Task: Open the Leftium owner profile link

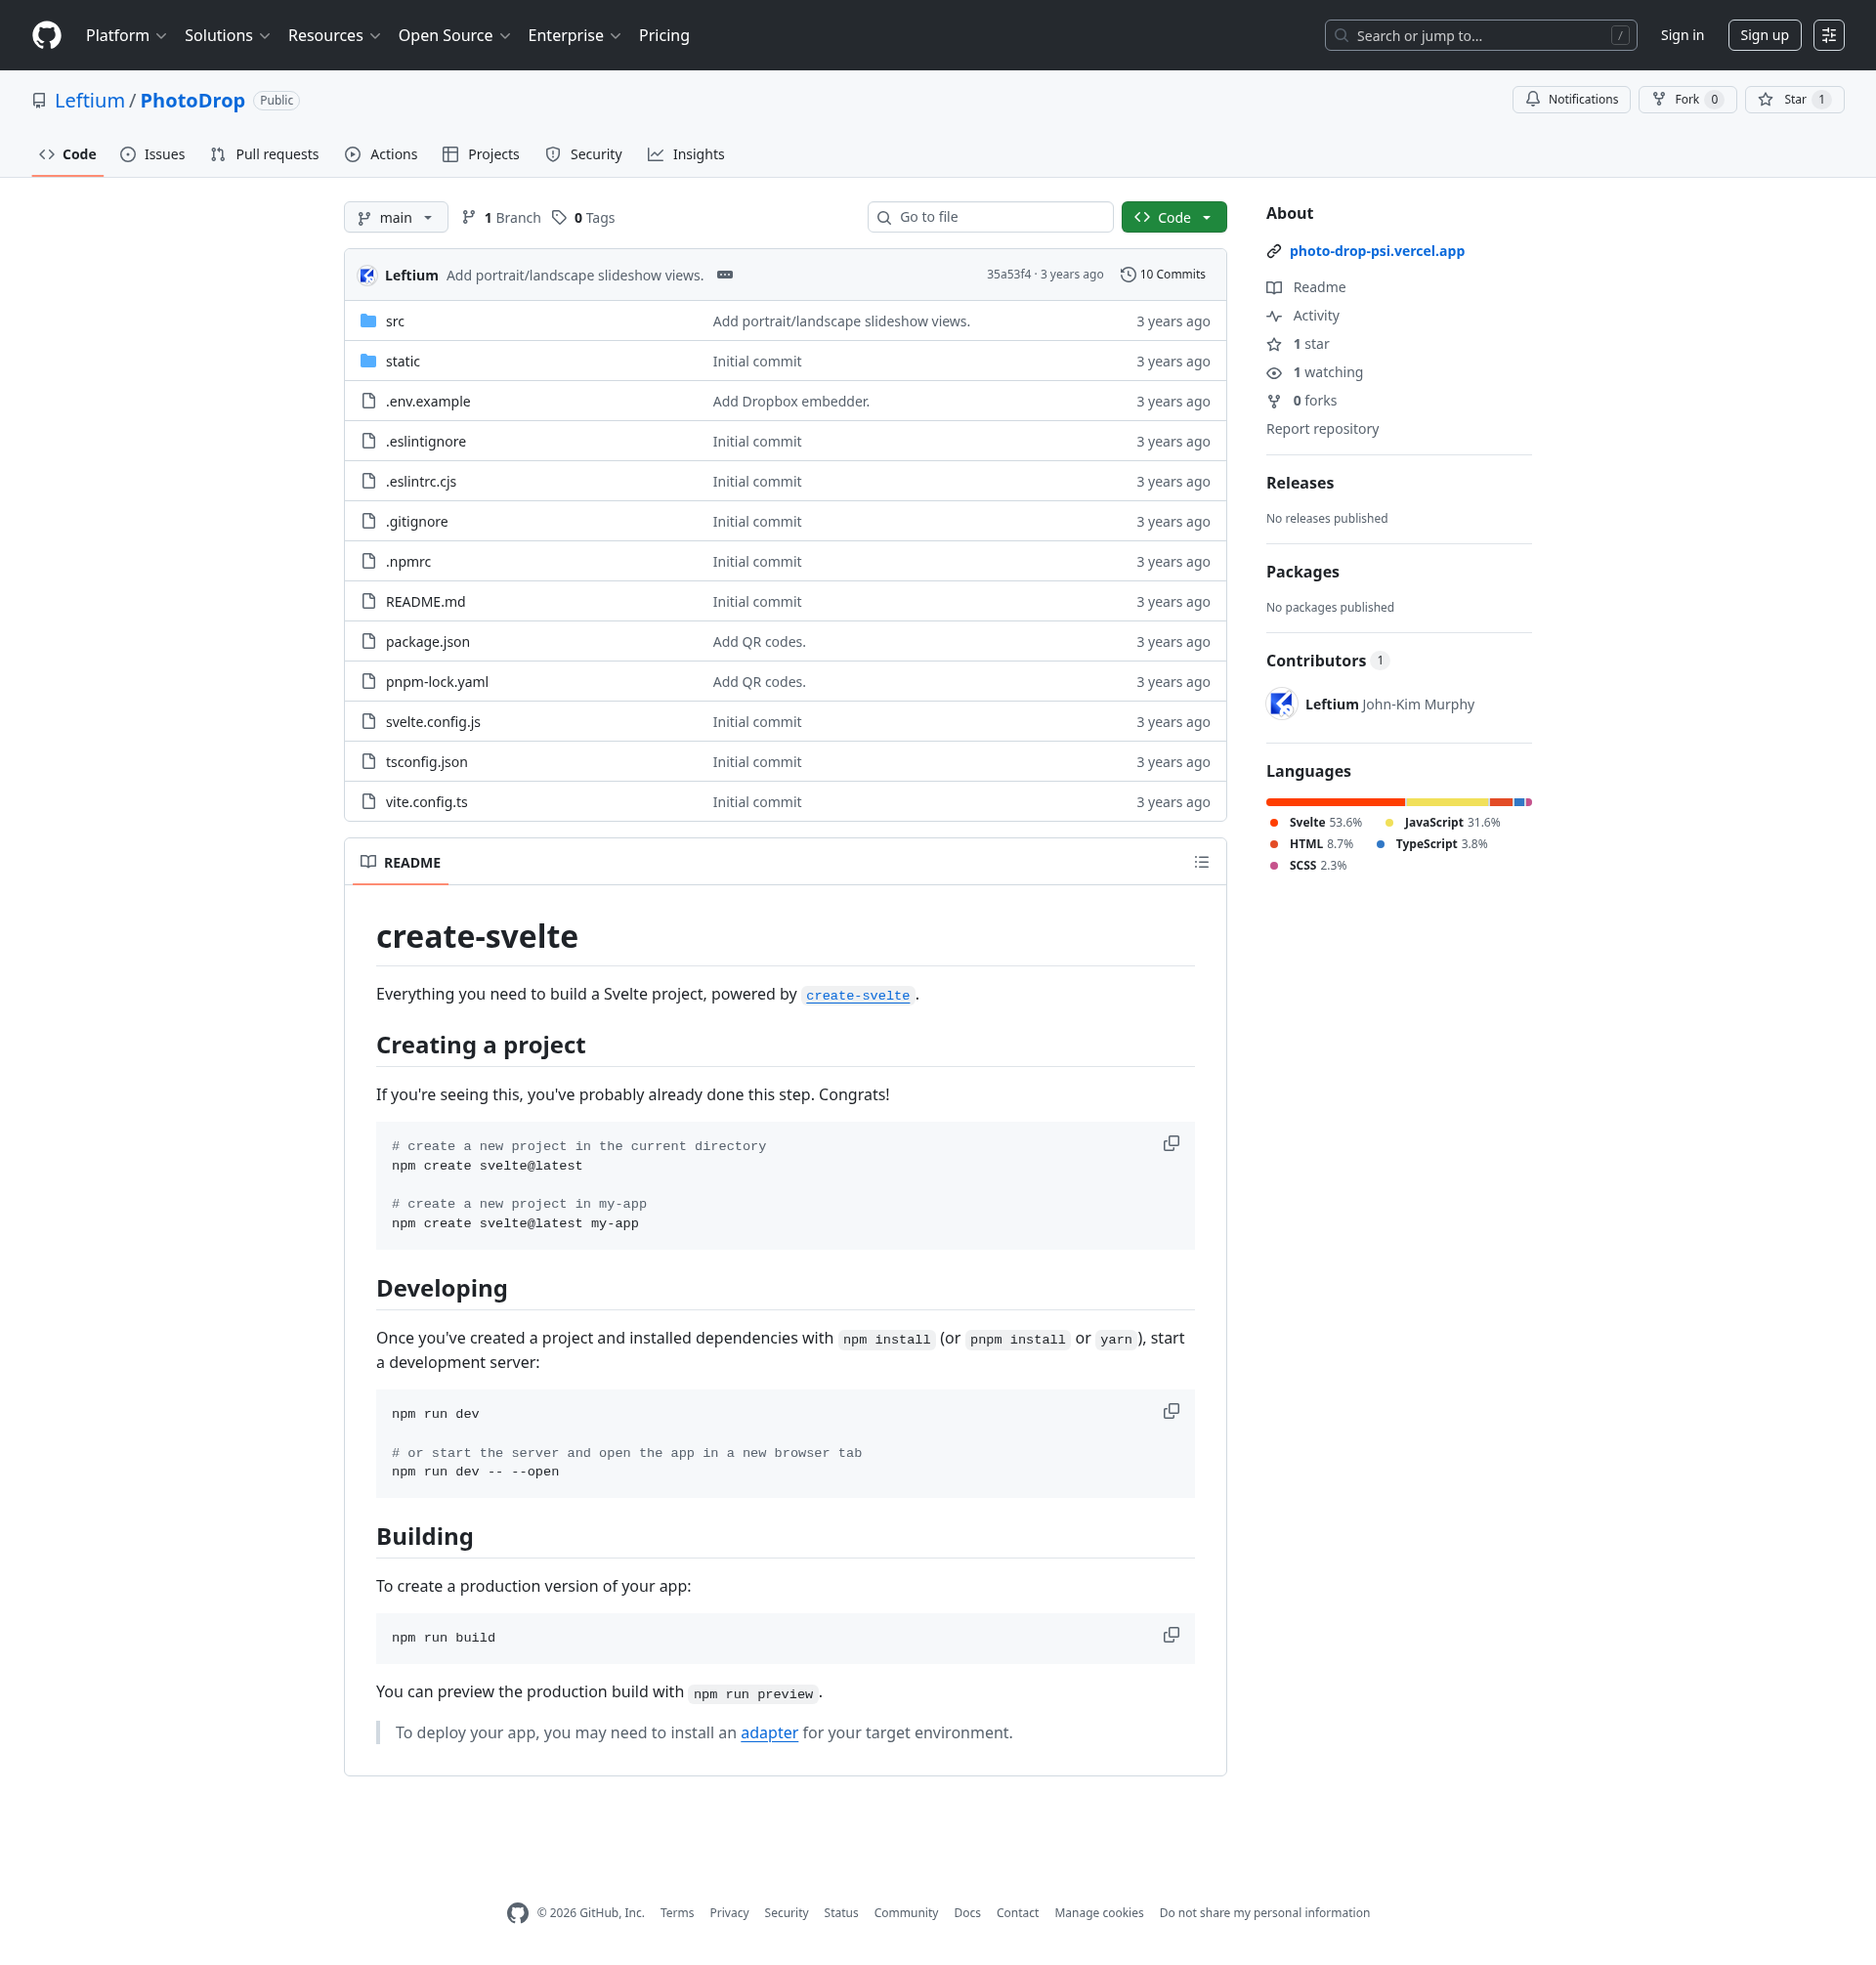Action: tap(89, 100)
